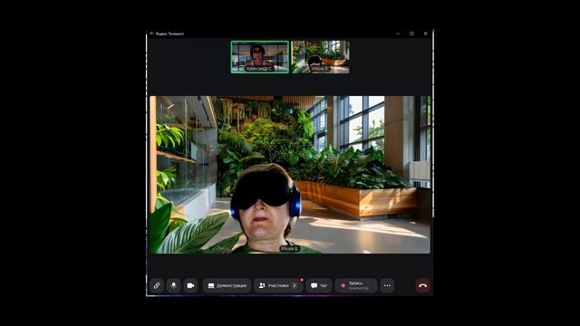Select the Александр С. video thumbnail
Image resolution: width=580 pixels, height=326 pixels.
(260, 57)
